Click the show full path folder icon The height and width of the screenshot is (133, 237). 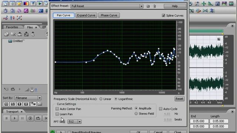40,104
